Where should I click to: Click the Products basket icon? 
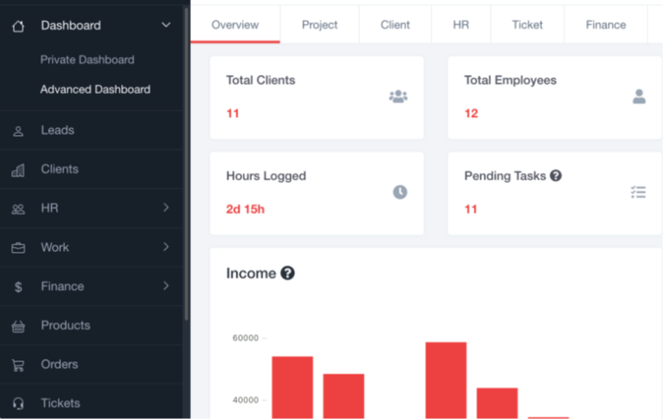click(x=18, y=326)
